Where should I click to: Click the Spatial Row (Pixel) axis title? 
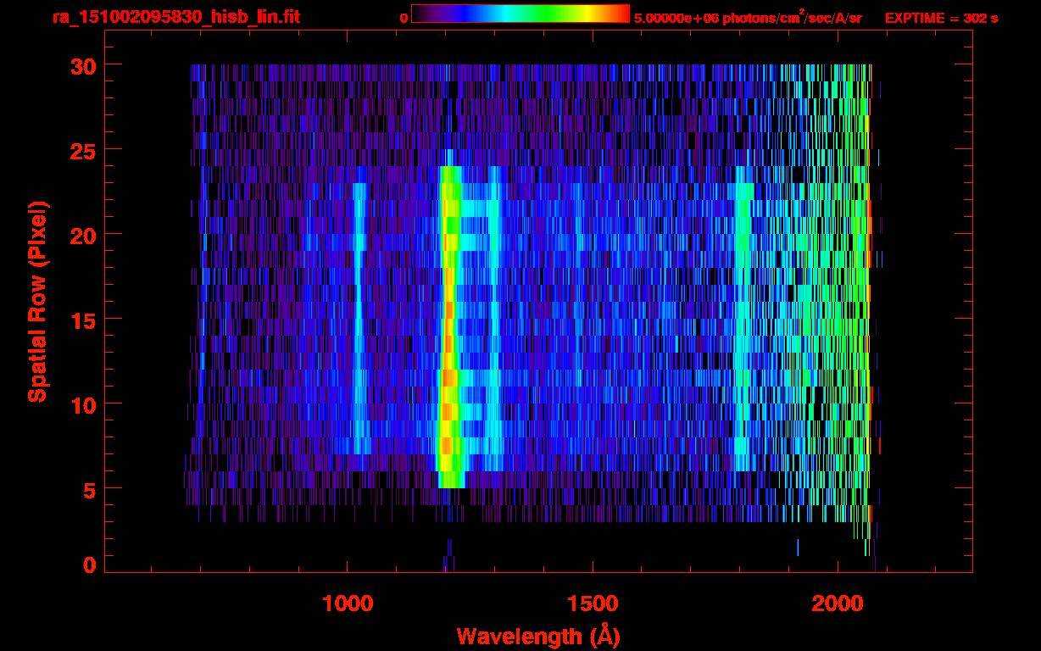tap(37, 302)
